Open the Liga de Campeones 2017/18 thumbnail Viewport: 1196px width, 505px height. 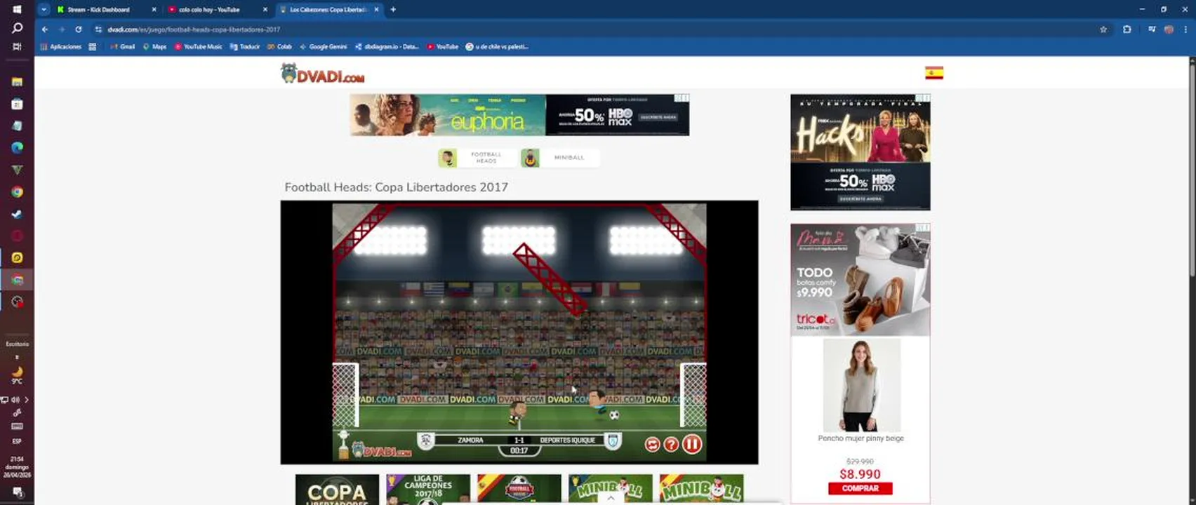pos(428,490)
